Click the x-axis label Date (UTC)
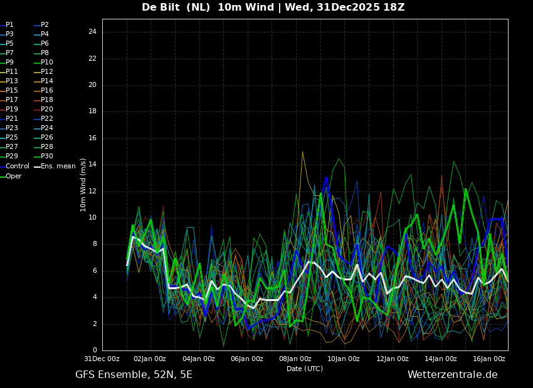533x388 pixels. pos(305,369)
